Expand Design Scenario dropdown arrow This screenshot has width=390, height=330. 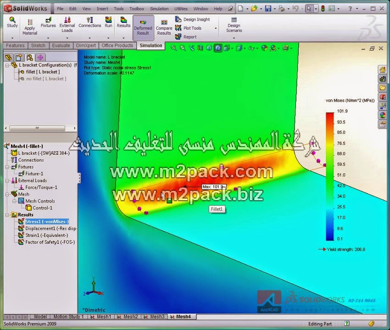(x=234, y=38)
